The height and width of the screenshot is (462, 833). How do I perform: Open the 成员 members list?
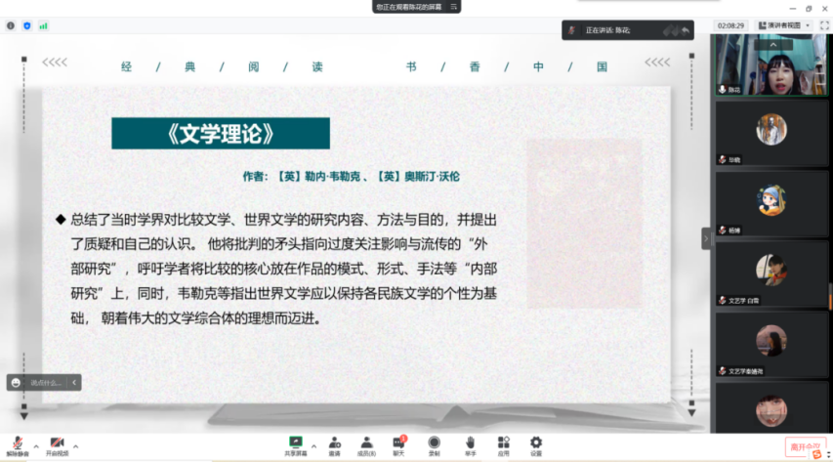pos(366,445)
